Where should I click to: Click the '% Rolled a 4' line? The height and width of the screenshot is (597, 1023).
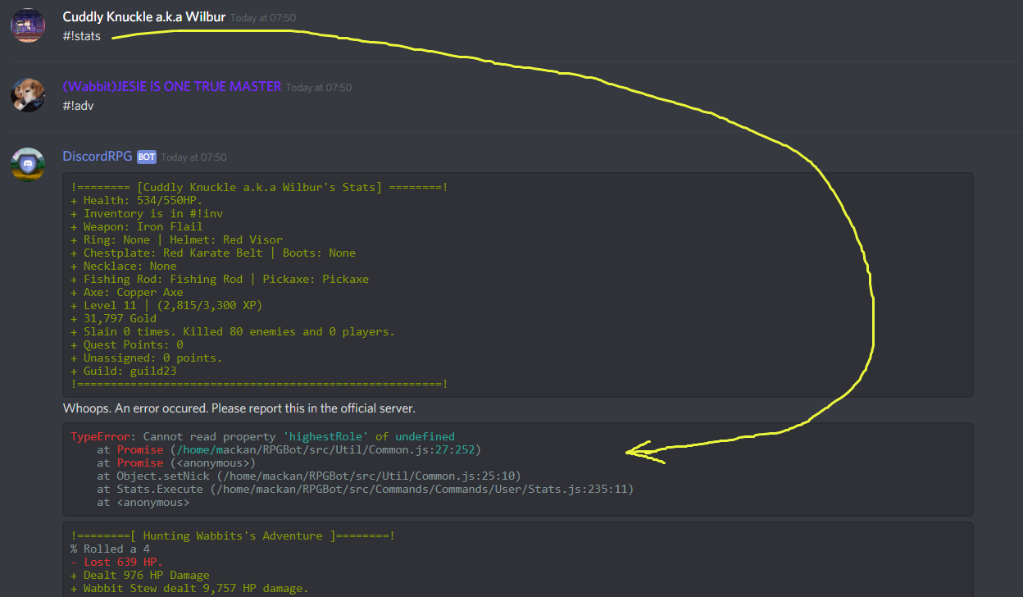[111, 549]
